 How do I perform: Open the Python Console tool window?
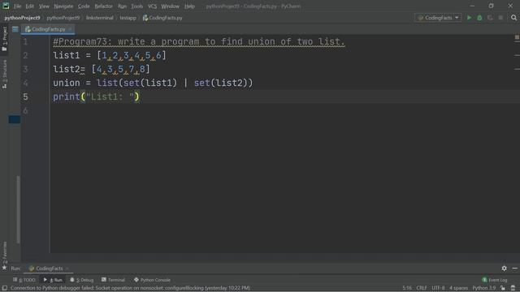[x=152, y=280]
